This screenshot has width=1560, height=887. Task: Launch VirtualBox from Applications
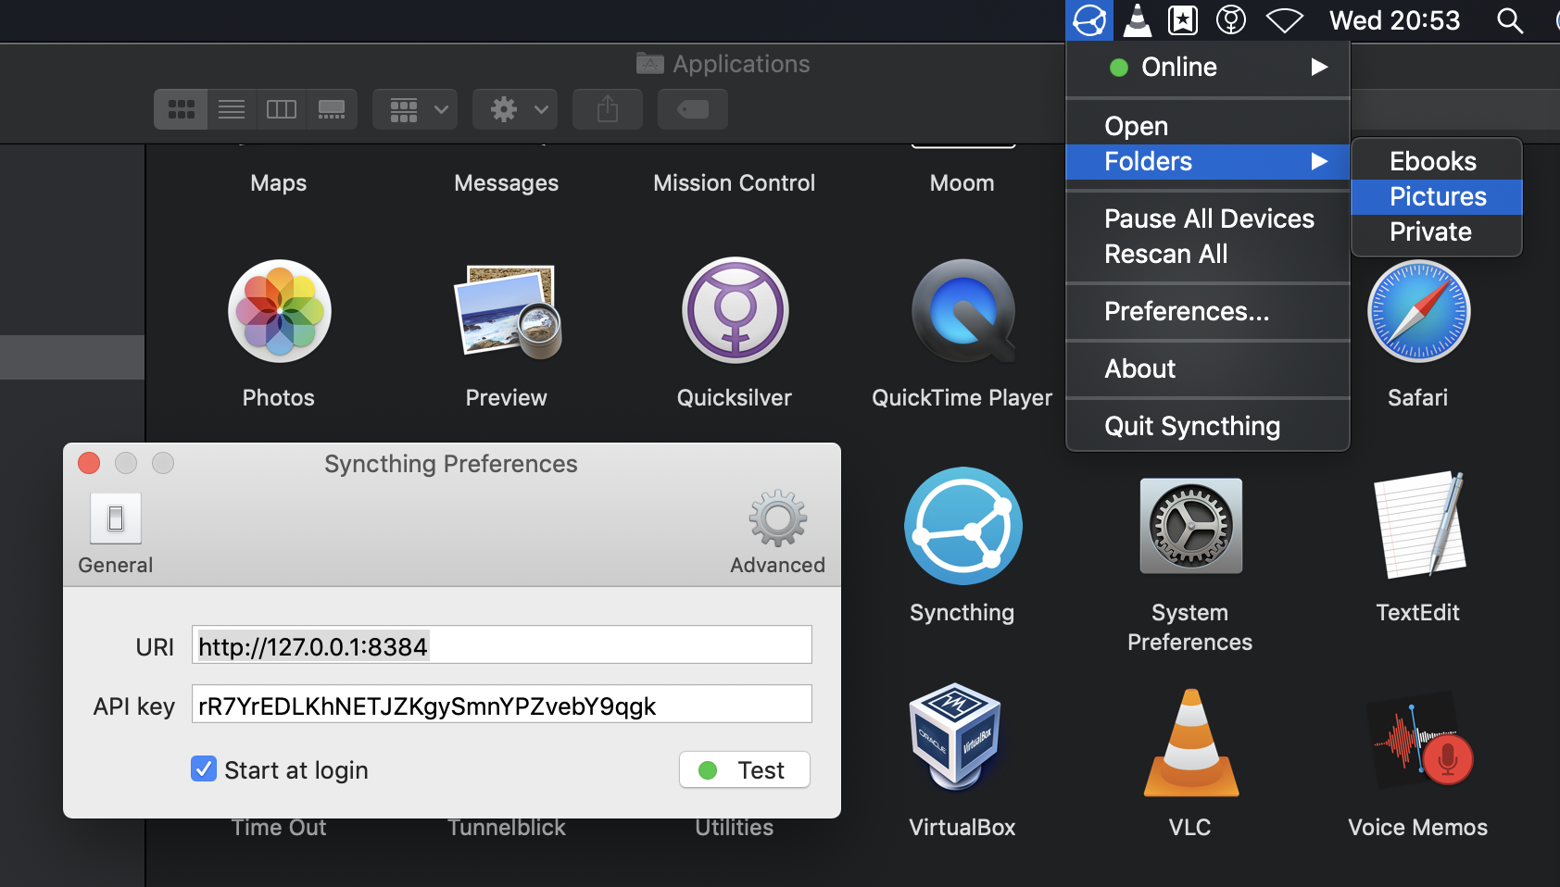962,738
